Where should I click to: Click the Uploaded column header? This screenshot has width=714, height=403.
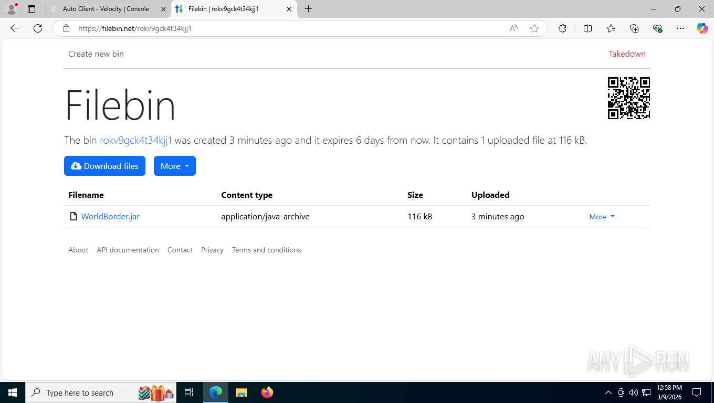pos(490,195)
